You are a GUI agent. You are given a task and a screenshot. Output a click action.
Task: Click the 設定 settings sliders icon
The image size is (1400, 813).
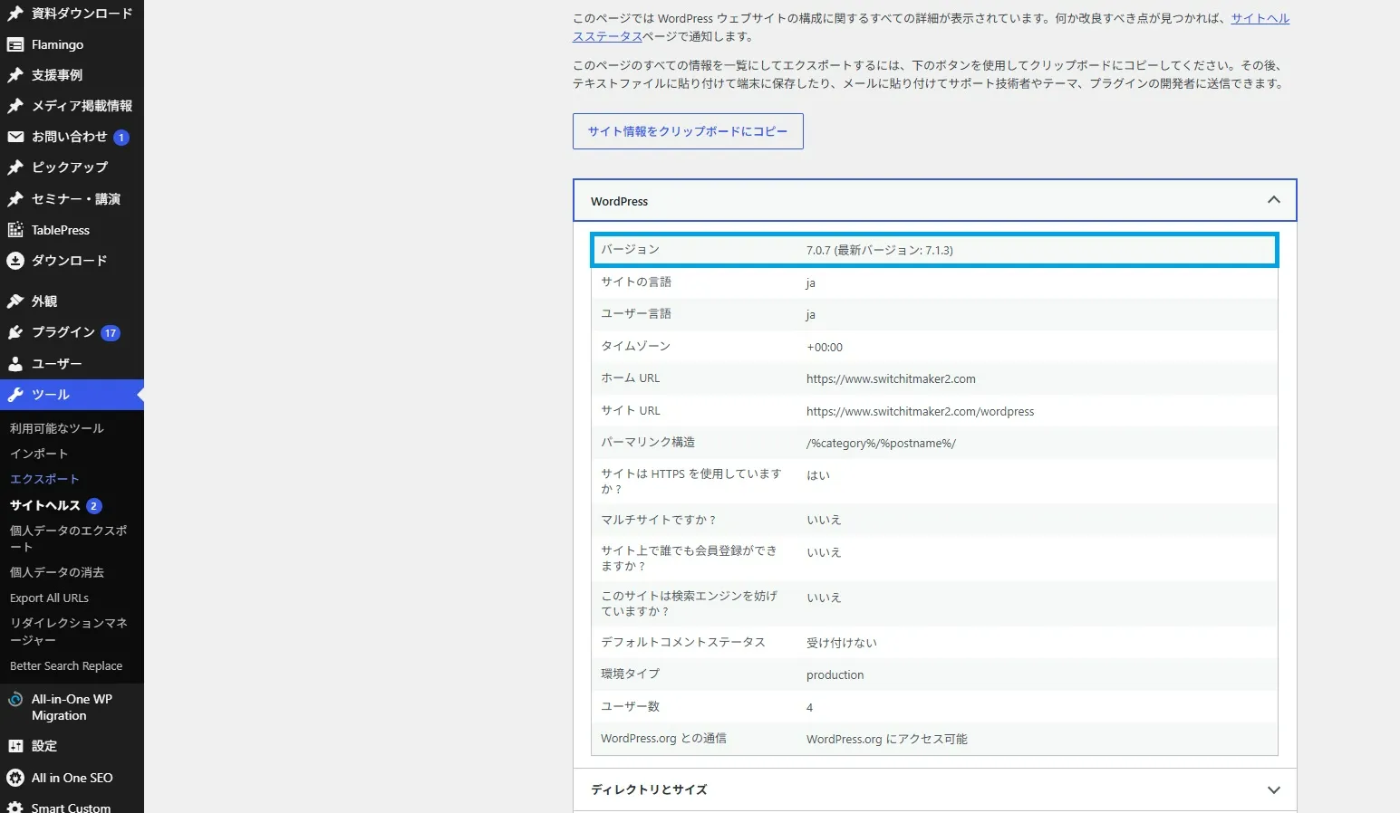pyautogui.click(x=15, y=746)
